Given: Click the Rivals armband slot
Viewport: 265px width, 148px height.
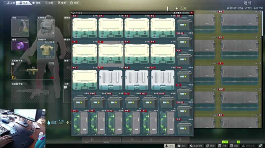Looking at the screenshot, I should point(20,45).
